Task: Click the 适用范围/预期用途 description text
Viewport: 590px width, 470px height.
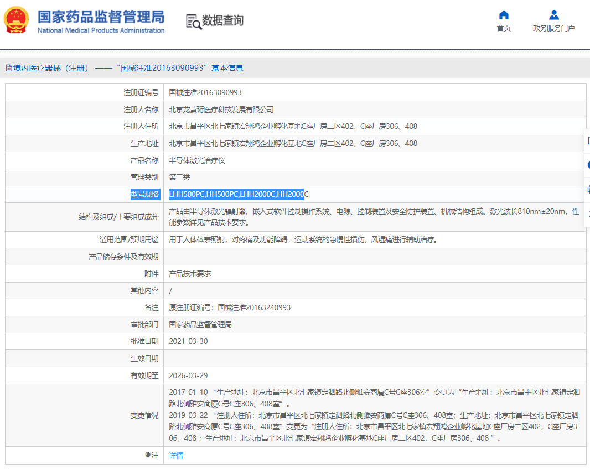Action: 304,239
